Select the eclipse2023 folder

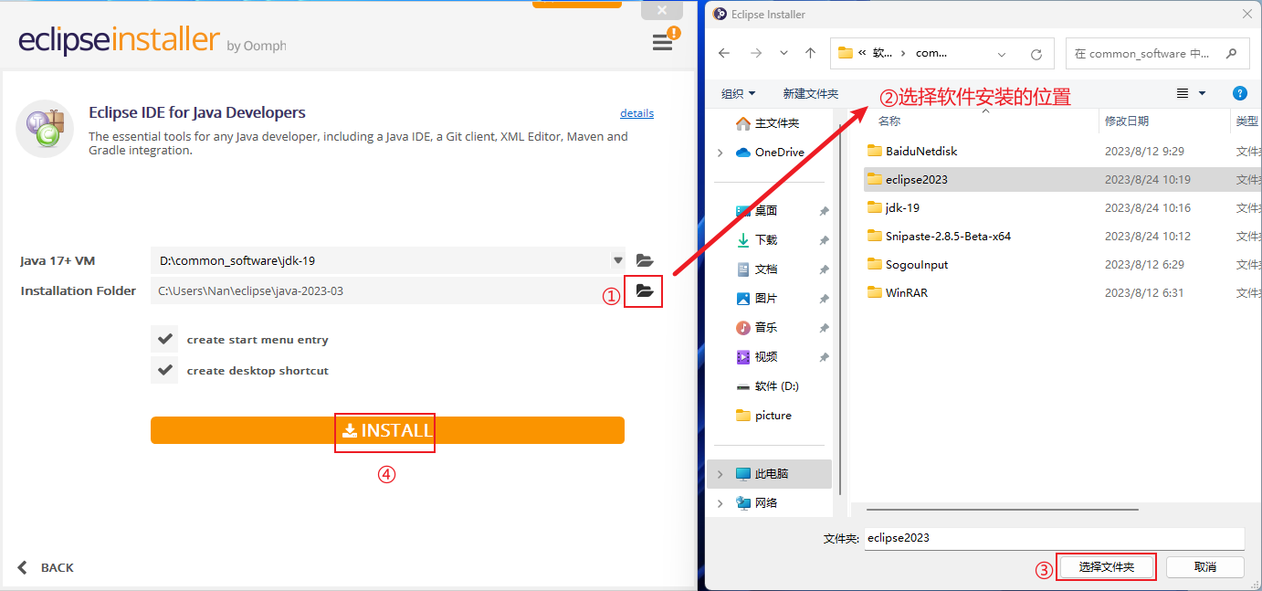(917, 179)
